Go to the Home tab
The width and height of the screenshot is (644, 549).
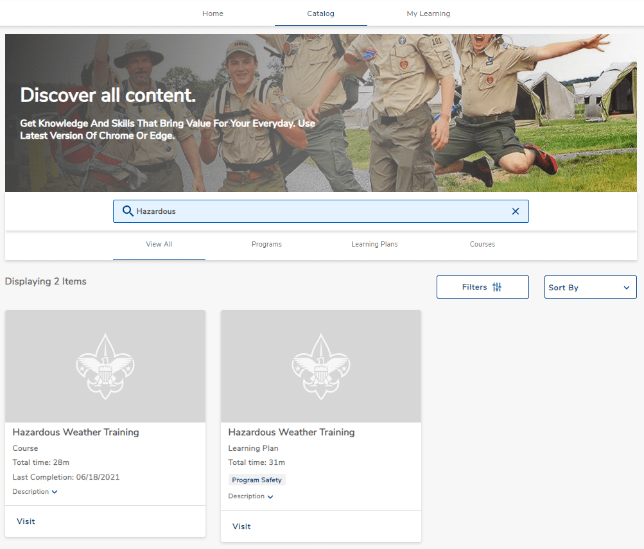click(x=213, y=13)
